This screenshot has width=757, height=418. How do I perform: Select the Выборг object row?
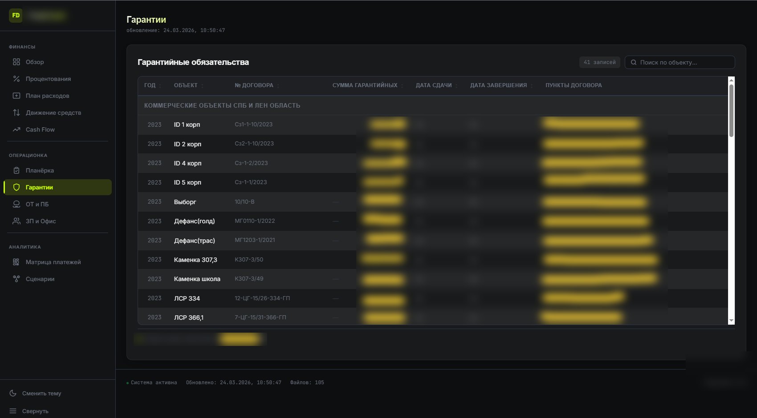[x=433, y=202]
